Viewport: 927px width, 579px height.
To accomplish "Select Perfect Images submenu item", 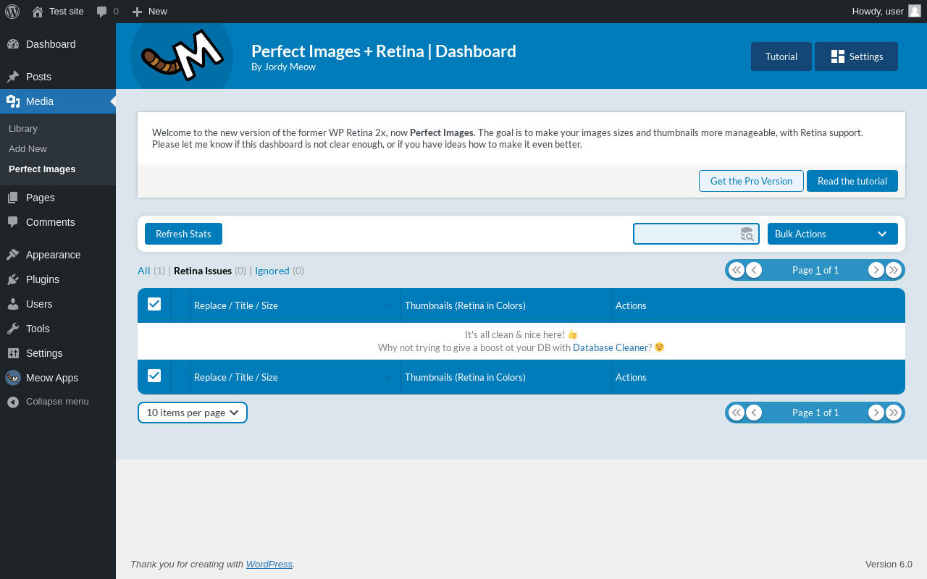I will pyautogui.click(x=42, y=169).
